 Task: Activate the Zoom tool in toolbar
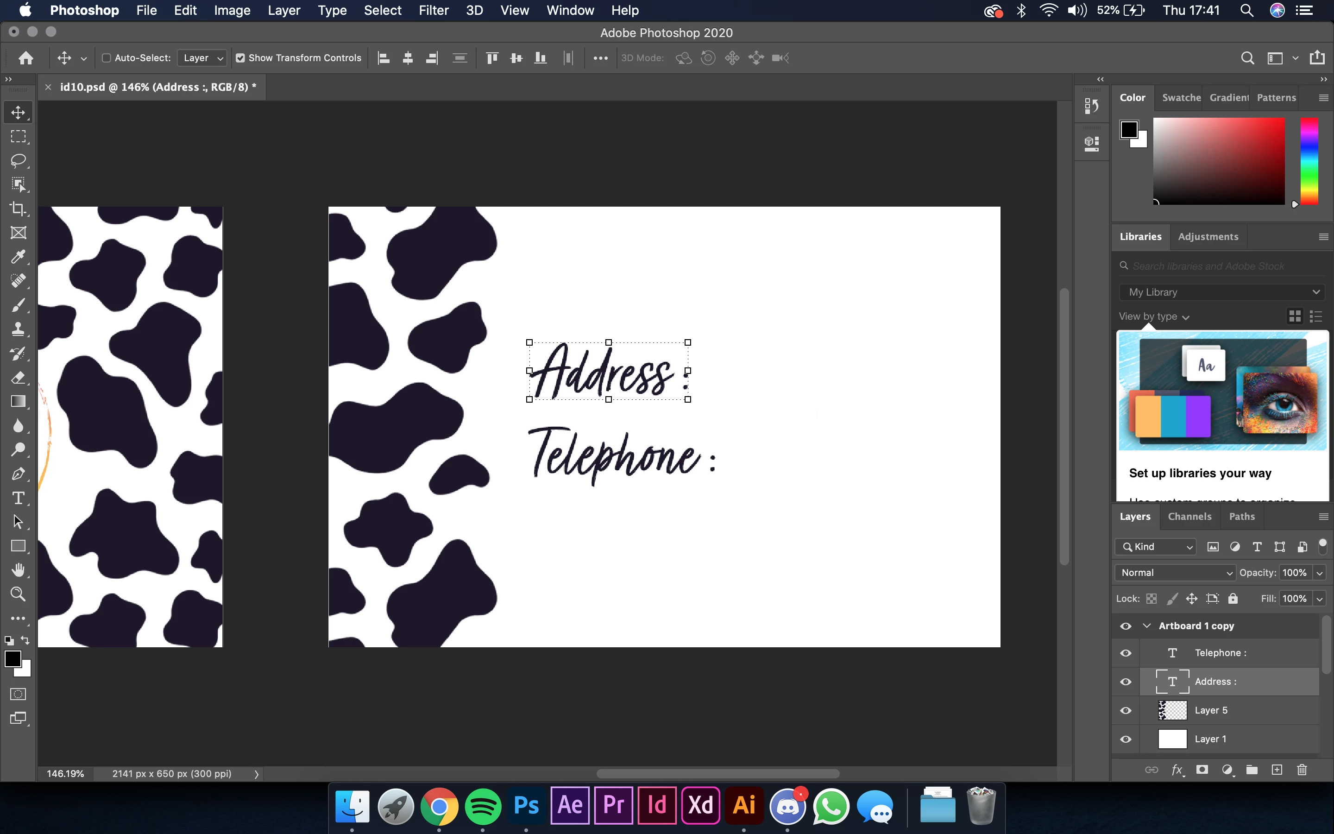coord(18,594)
